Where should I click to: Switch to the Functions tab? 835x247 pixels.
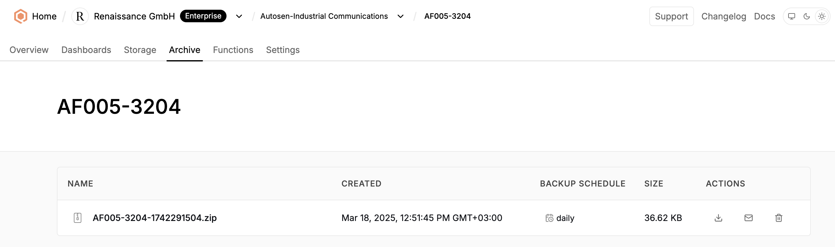[x=233, y=50]
